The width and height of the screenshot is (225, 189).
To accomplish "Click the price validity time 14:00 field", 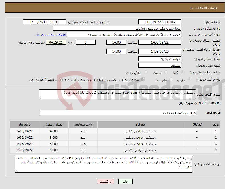I will (116, 51).
